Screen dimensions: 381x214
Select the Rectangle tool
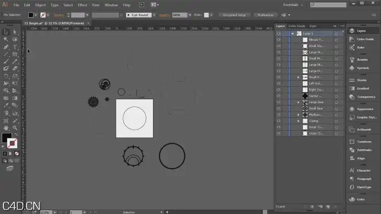tap(15, 55)
